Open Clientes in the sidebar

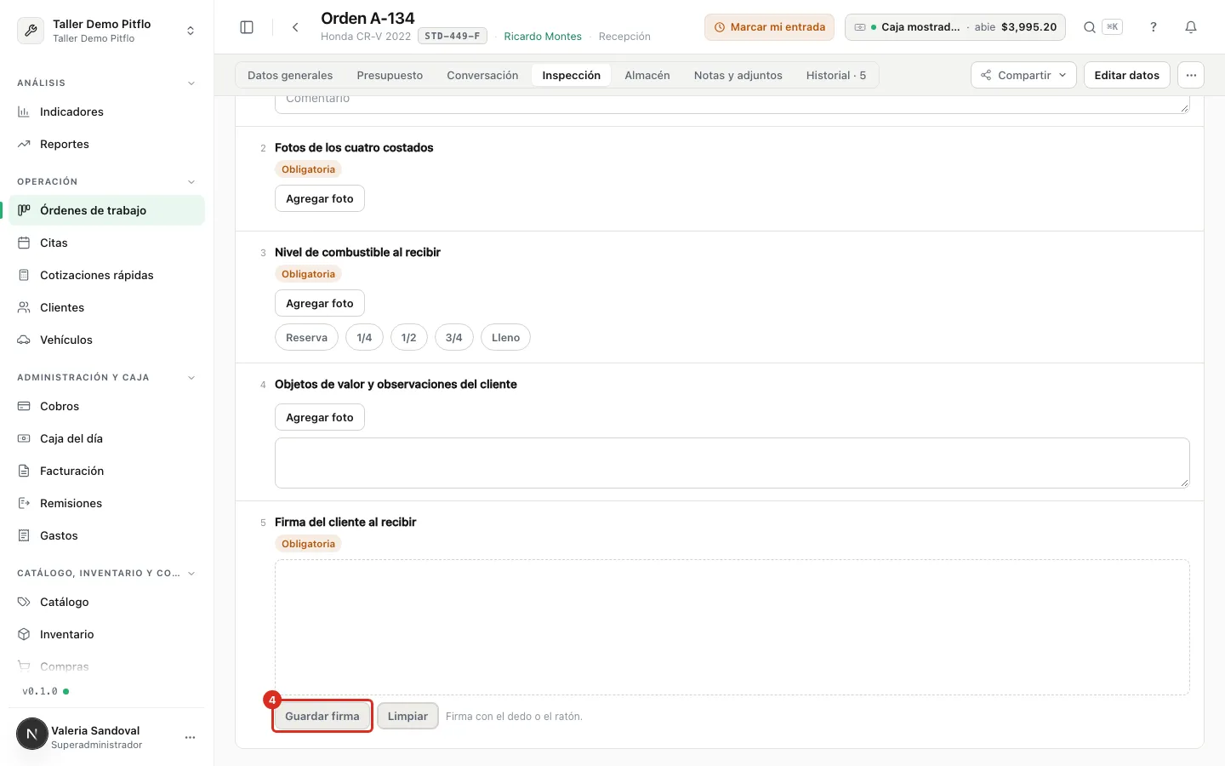tap(106, 307)
